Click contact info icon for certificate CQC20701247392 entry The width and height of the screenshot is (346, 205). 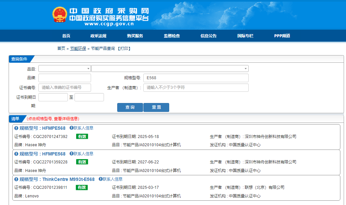(x=72, y=128)
